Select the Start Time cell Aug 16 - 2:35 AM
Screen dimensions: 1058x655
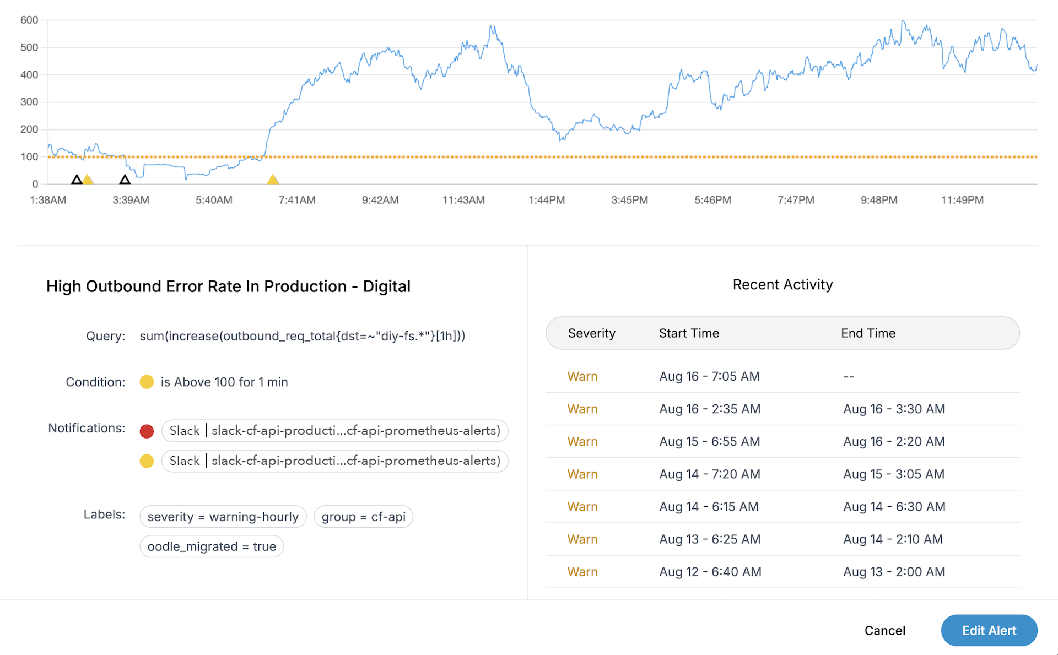[x=710, y=409]
